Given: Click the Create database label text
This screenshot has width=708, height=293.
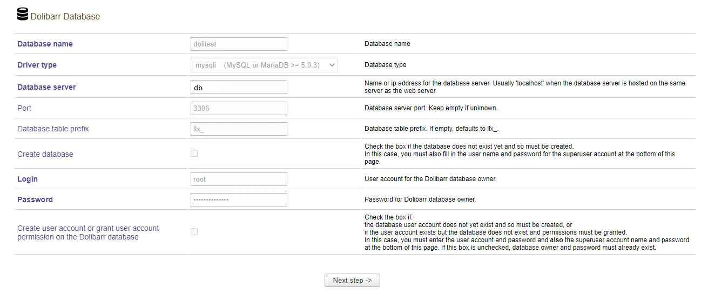Looking at the screenshot, I should (x=45, y=154).
